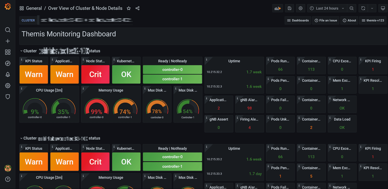
Task: Click File an Issue link
Action: click(326, 20)
